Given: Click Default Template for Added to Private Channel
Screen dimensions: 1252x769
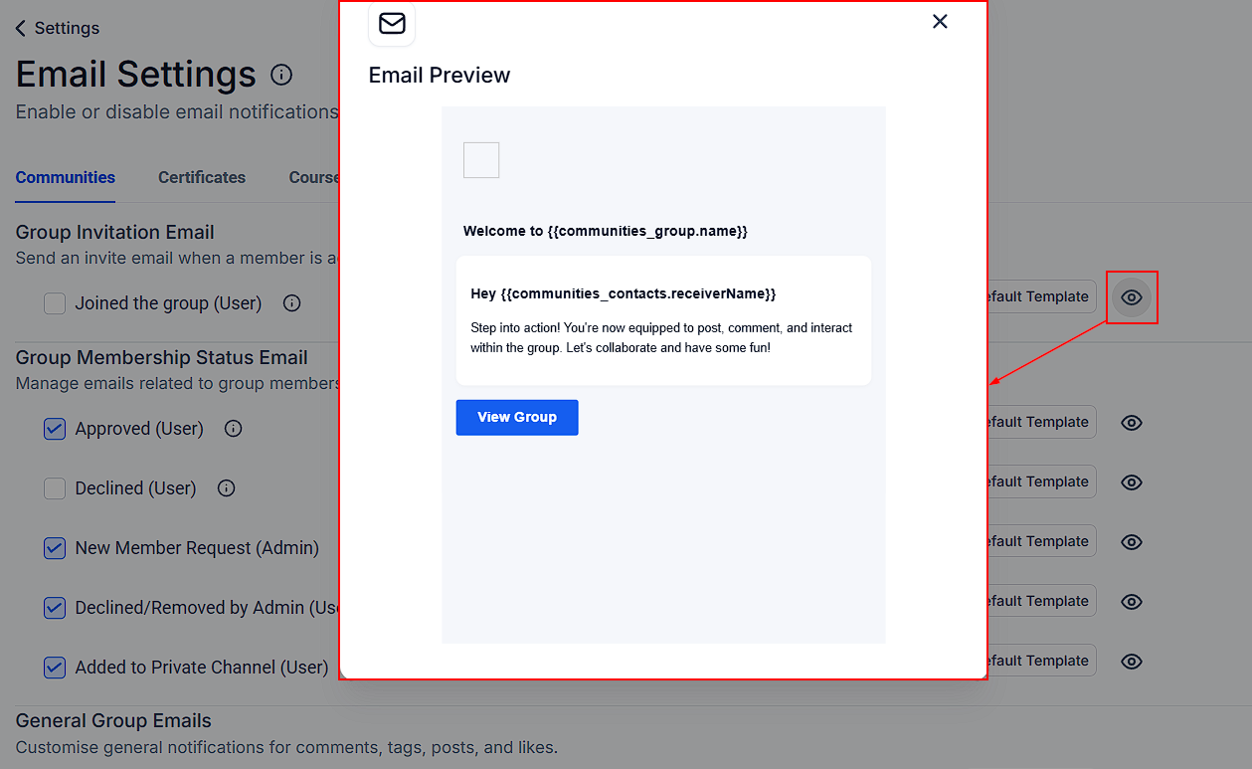Looking at the screenshot, I should pos(1041,661).
